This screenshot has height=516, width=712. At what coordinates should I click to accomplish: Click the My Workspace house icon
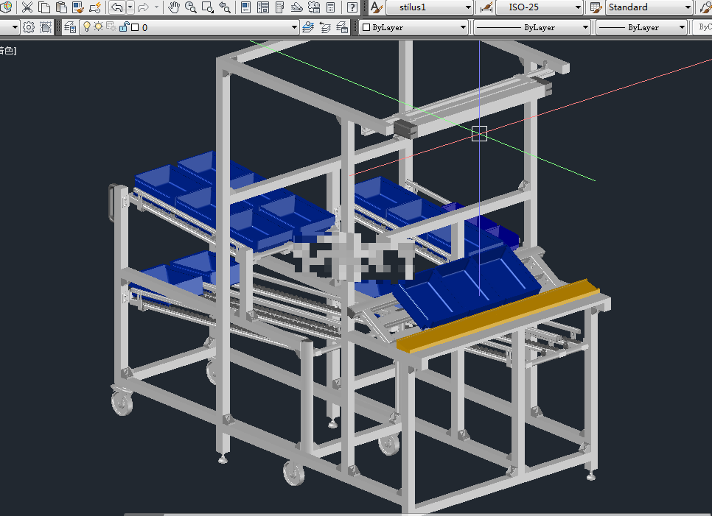[46, 27]
